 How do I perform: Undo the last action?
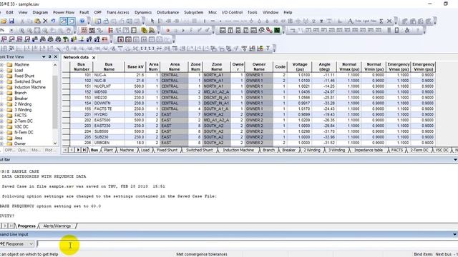coord(53,21)
